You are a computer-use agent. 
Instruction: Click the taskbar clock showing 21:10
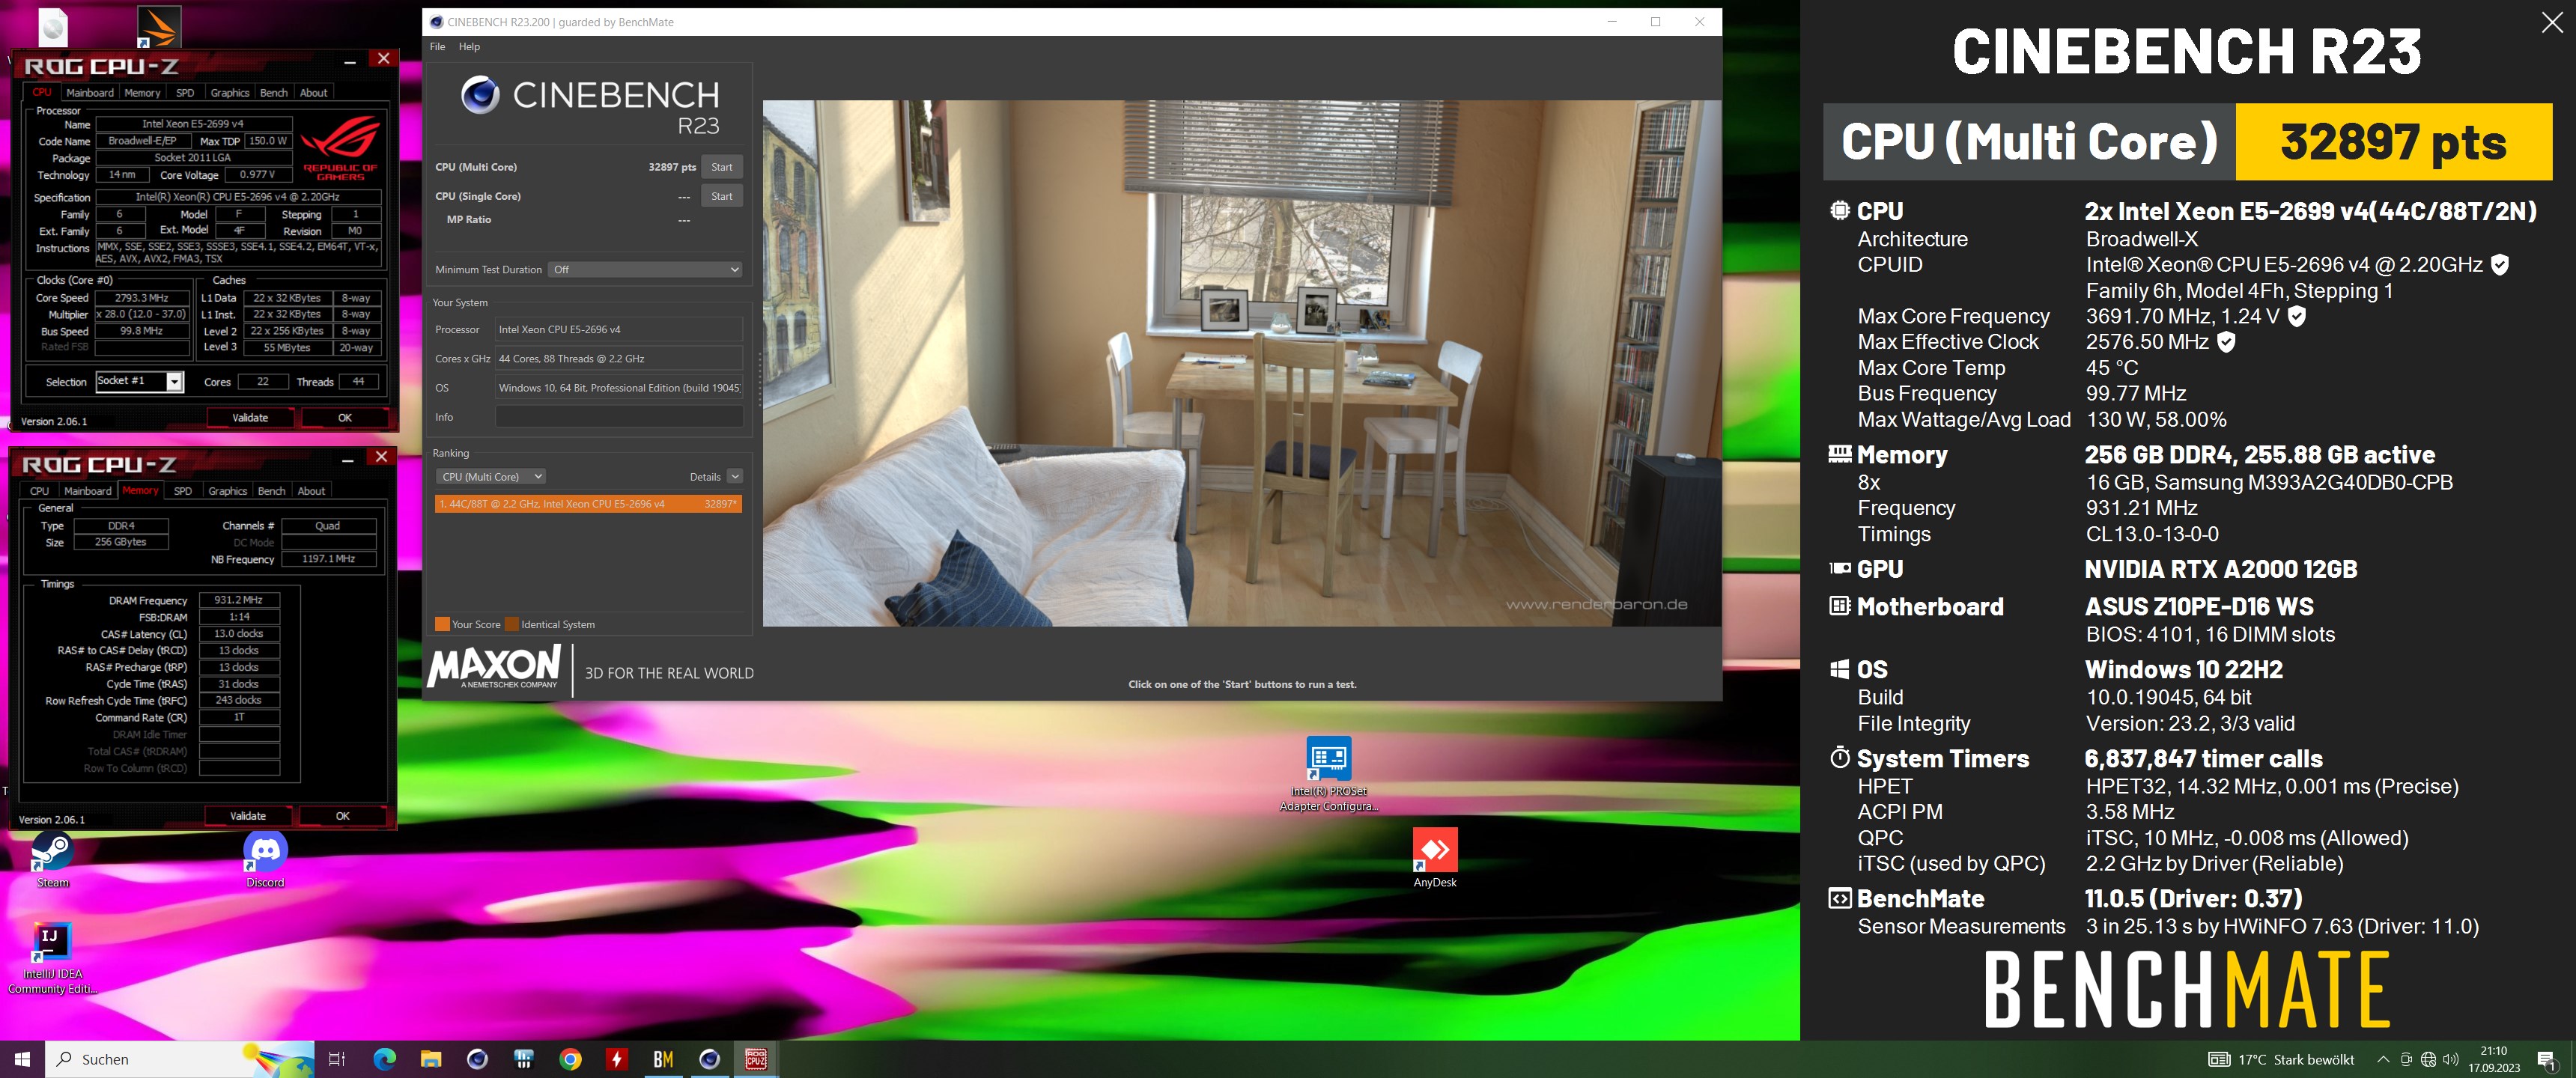(x=2494, y=1059)
